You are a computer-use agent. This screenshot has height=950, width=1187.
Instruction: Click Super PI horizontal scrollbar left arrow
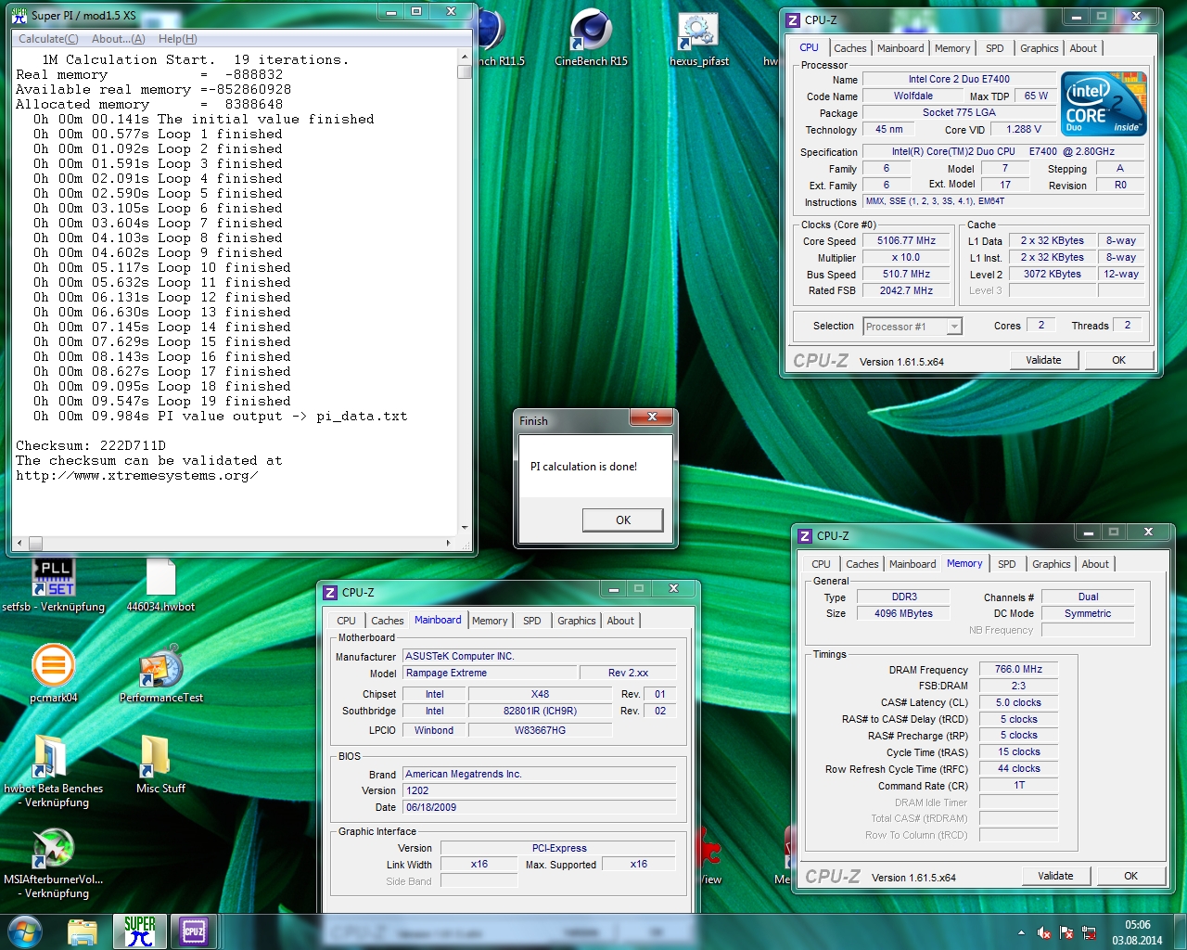20,543
